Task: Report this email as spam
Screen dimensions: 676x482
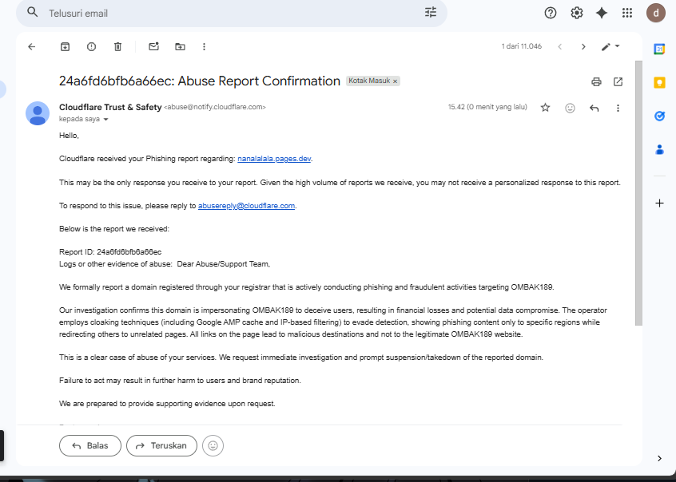Action: click(91, 46)
